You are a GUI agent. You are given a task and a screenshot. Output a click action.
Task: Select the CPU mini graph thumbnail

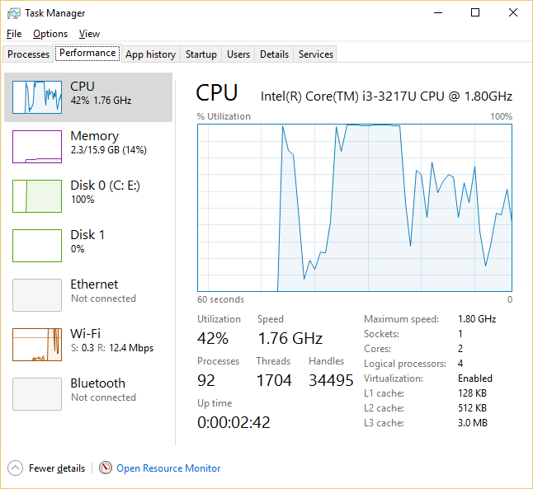tap(37, 97)
